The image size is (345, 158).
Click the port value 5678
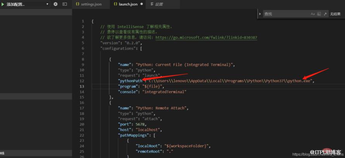[140, 124]
